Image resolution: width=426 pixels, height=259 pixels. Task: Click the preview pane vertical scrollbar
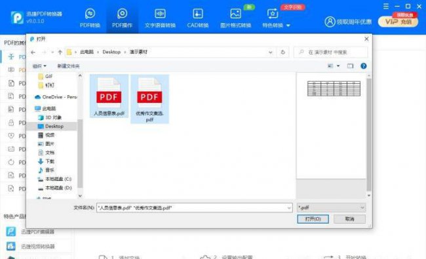369,134
